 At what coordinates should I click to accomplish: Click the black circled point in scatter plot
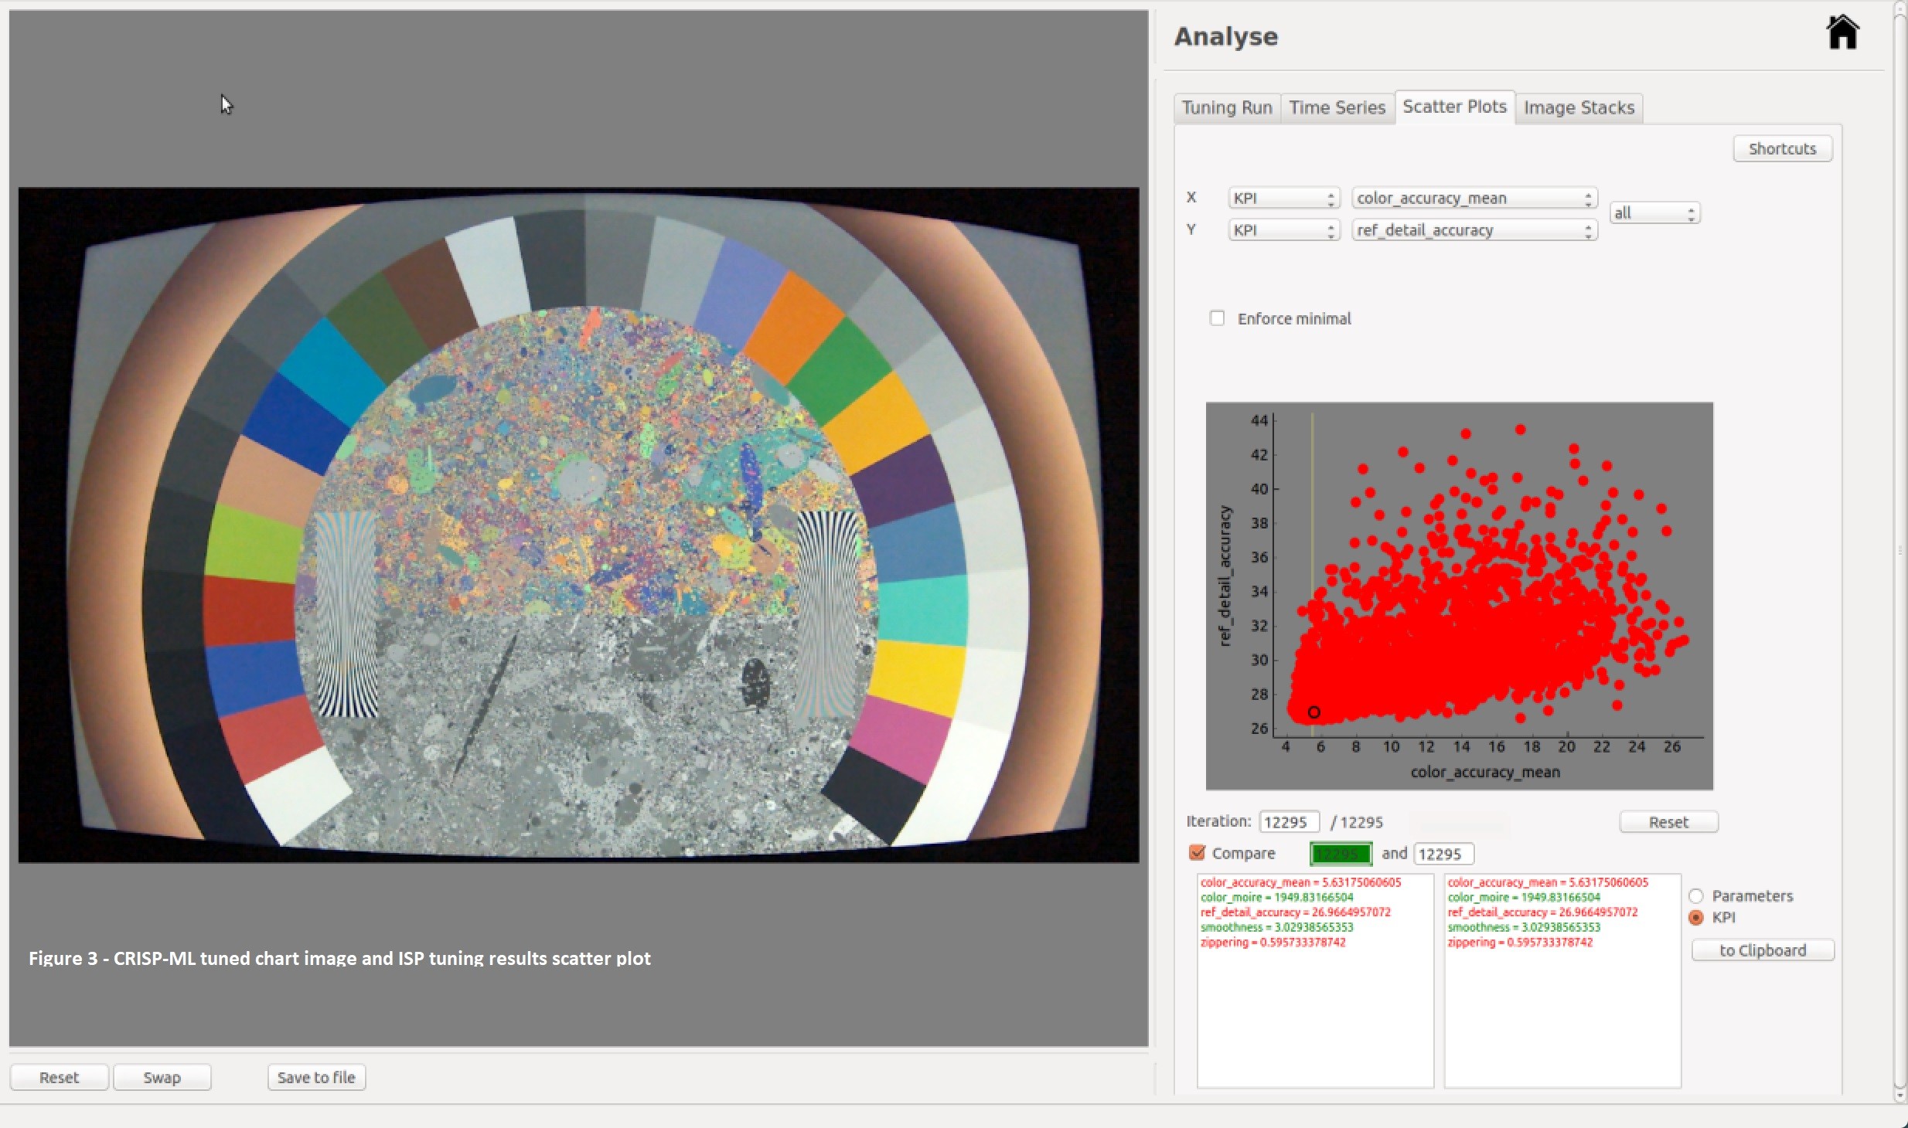point(1314,712)
